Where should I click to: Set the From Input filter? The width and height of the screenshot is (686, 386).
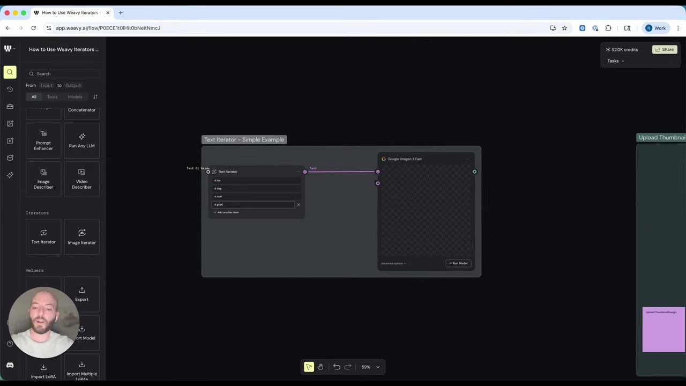coord(47,85)
